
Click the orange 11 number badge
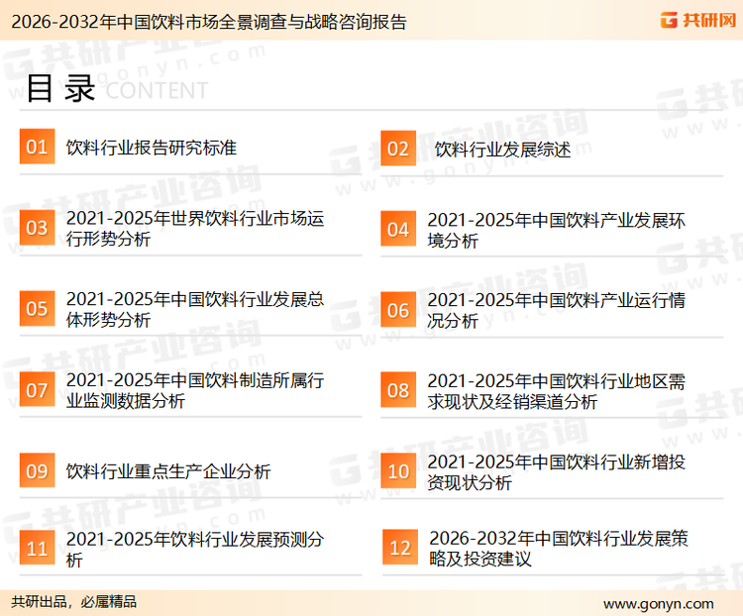click(37, 548)
